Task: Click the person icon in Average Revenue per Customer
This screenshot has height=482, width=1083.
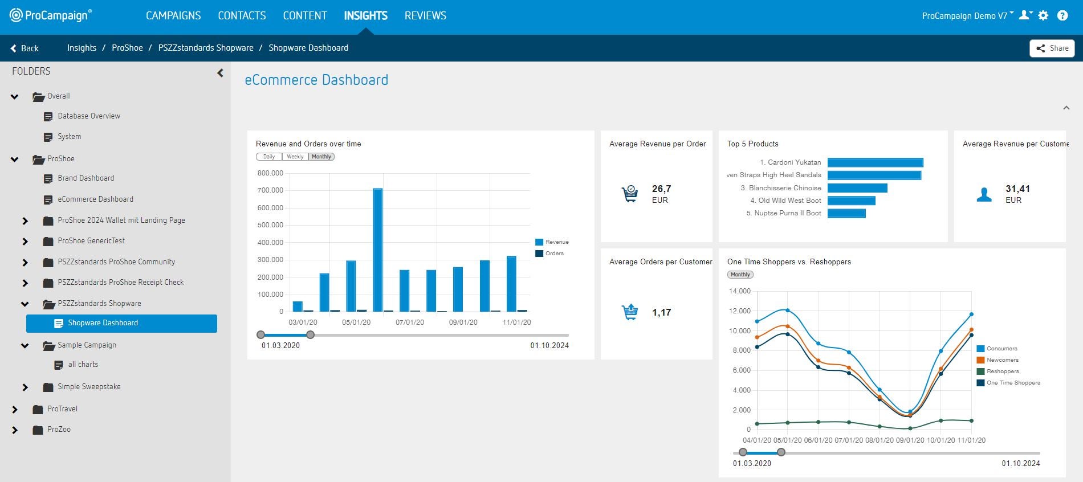Action: pyautogui.click(x=984, y=195)
